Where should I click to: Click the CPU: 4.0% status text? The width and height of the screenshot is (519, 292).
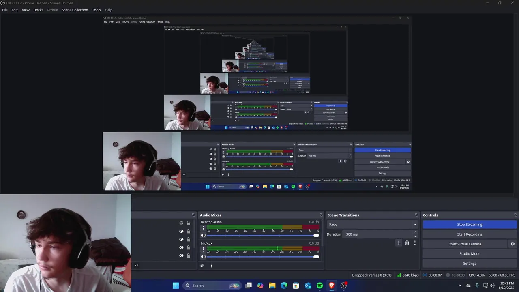coord(476,275)
